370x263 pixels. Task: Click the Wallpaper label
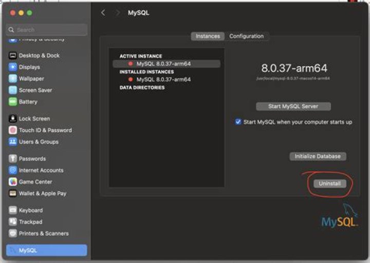coord(31,78)
